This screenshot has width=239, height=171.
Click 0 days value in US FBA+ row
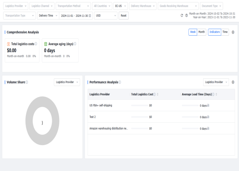203,105
